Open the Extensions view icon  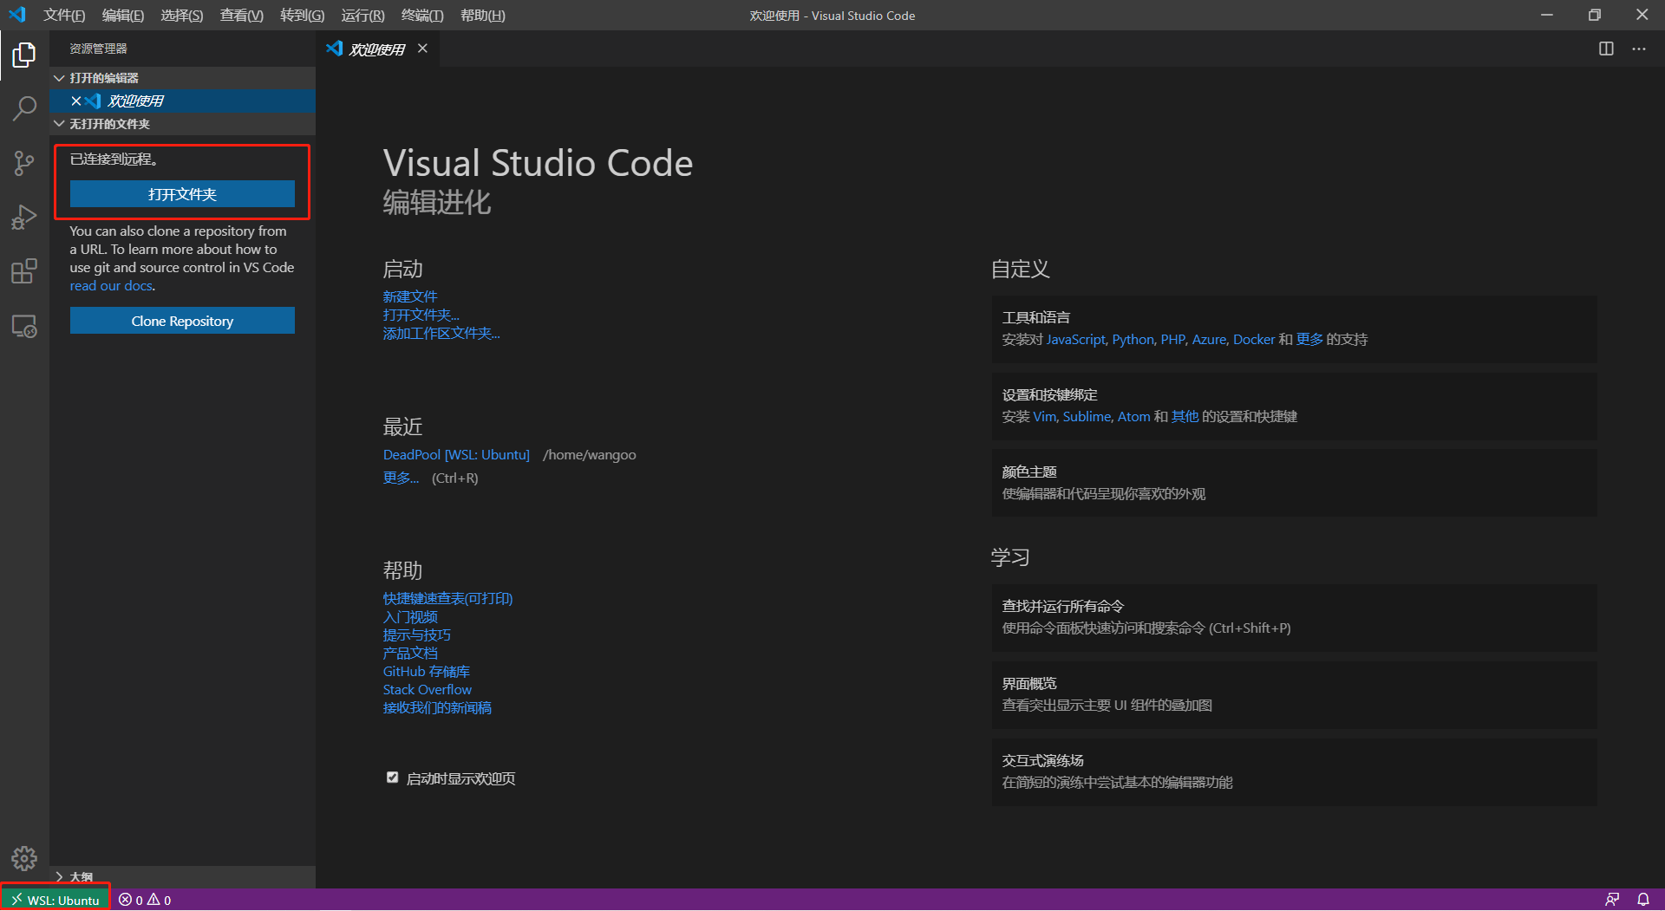tap(24, 271)
